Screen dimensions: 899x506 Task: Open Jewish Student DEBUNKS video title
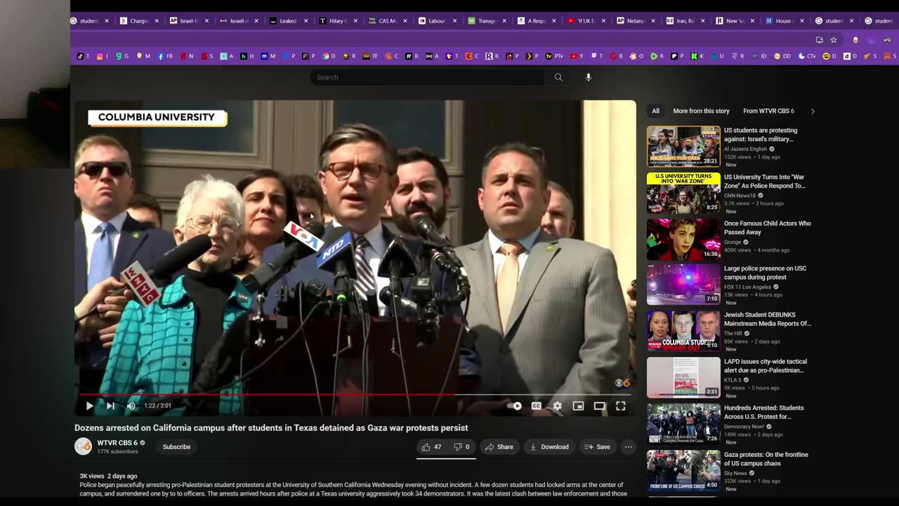pyautogui.click(x=767, y=320)
